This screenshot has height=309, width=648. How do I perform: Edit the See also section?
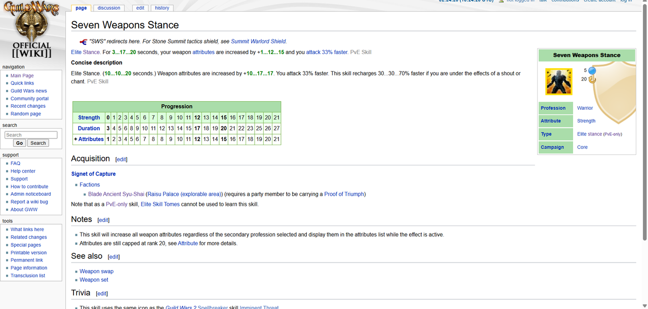click(114, 257)
